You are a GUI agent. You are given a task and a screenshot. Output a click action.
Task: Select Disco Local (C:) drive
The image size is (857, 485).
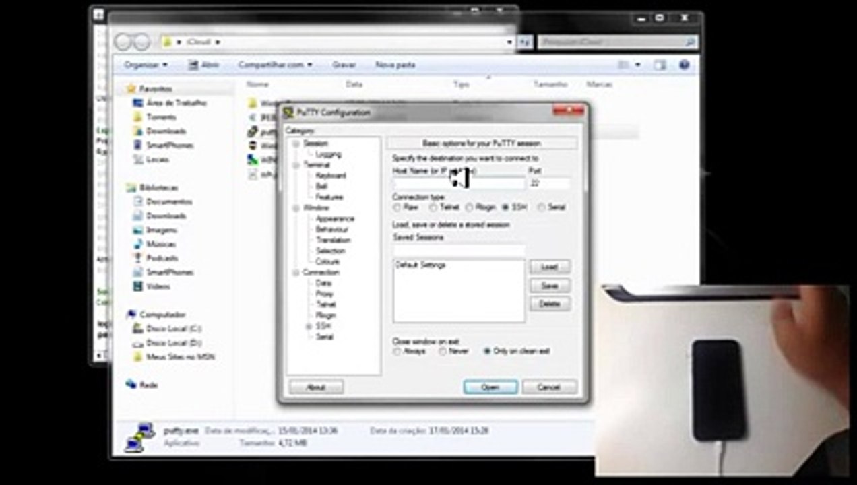173,328
